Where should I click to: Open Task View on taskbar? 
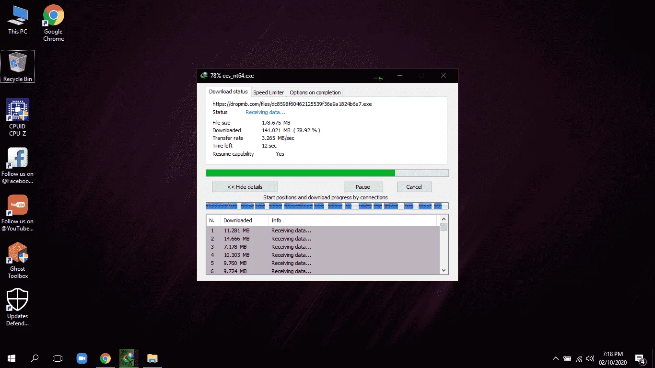(x=58, y=358)
